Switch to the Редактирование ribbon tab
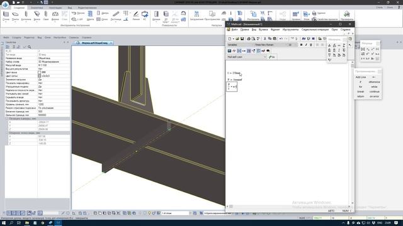 pyautogui.click(x=87, y=8)
